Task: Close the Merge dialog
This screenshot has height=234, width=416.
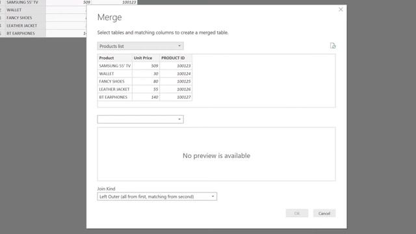Action: (x=341, y=10)
